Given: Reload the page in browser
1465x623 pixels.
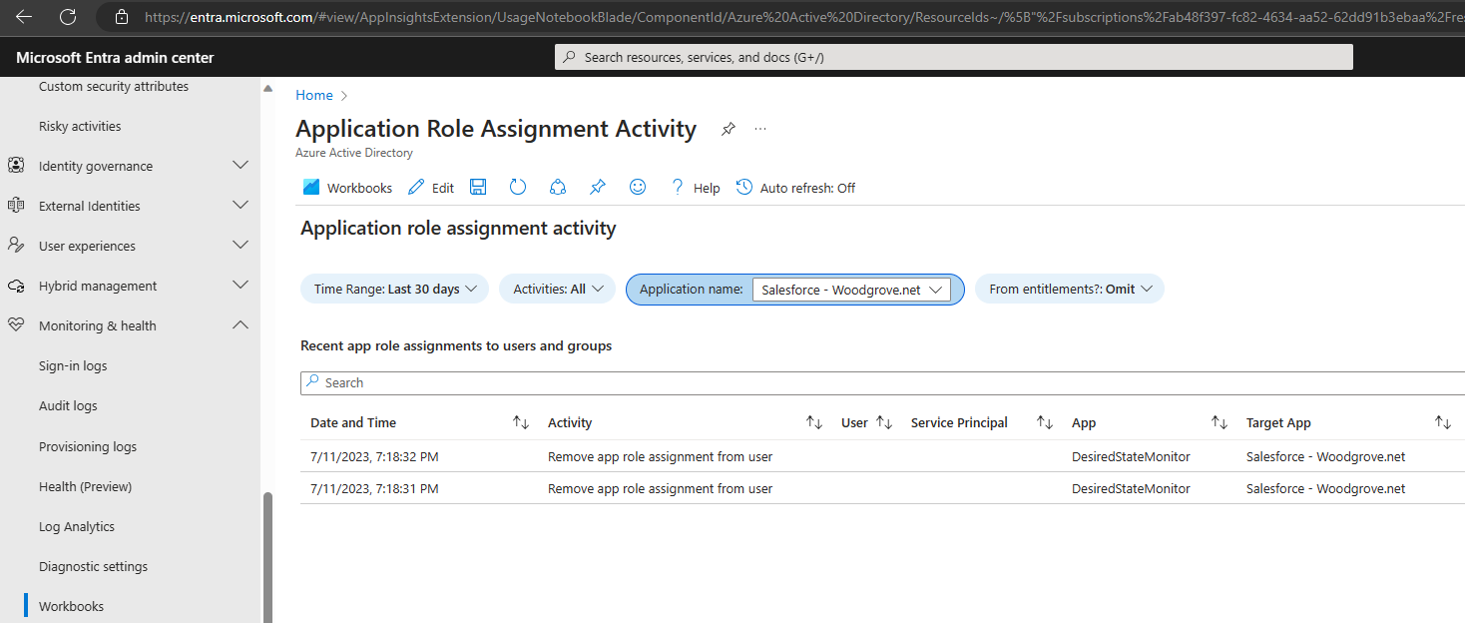Looking at the screenshot, I should [68, 17].
